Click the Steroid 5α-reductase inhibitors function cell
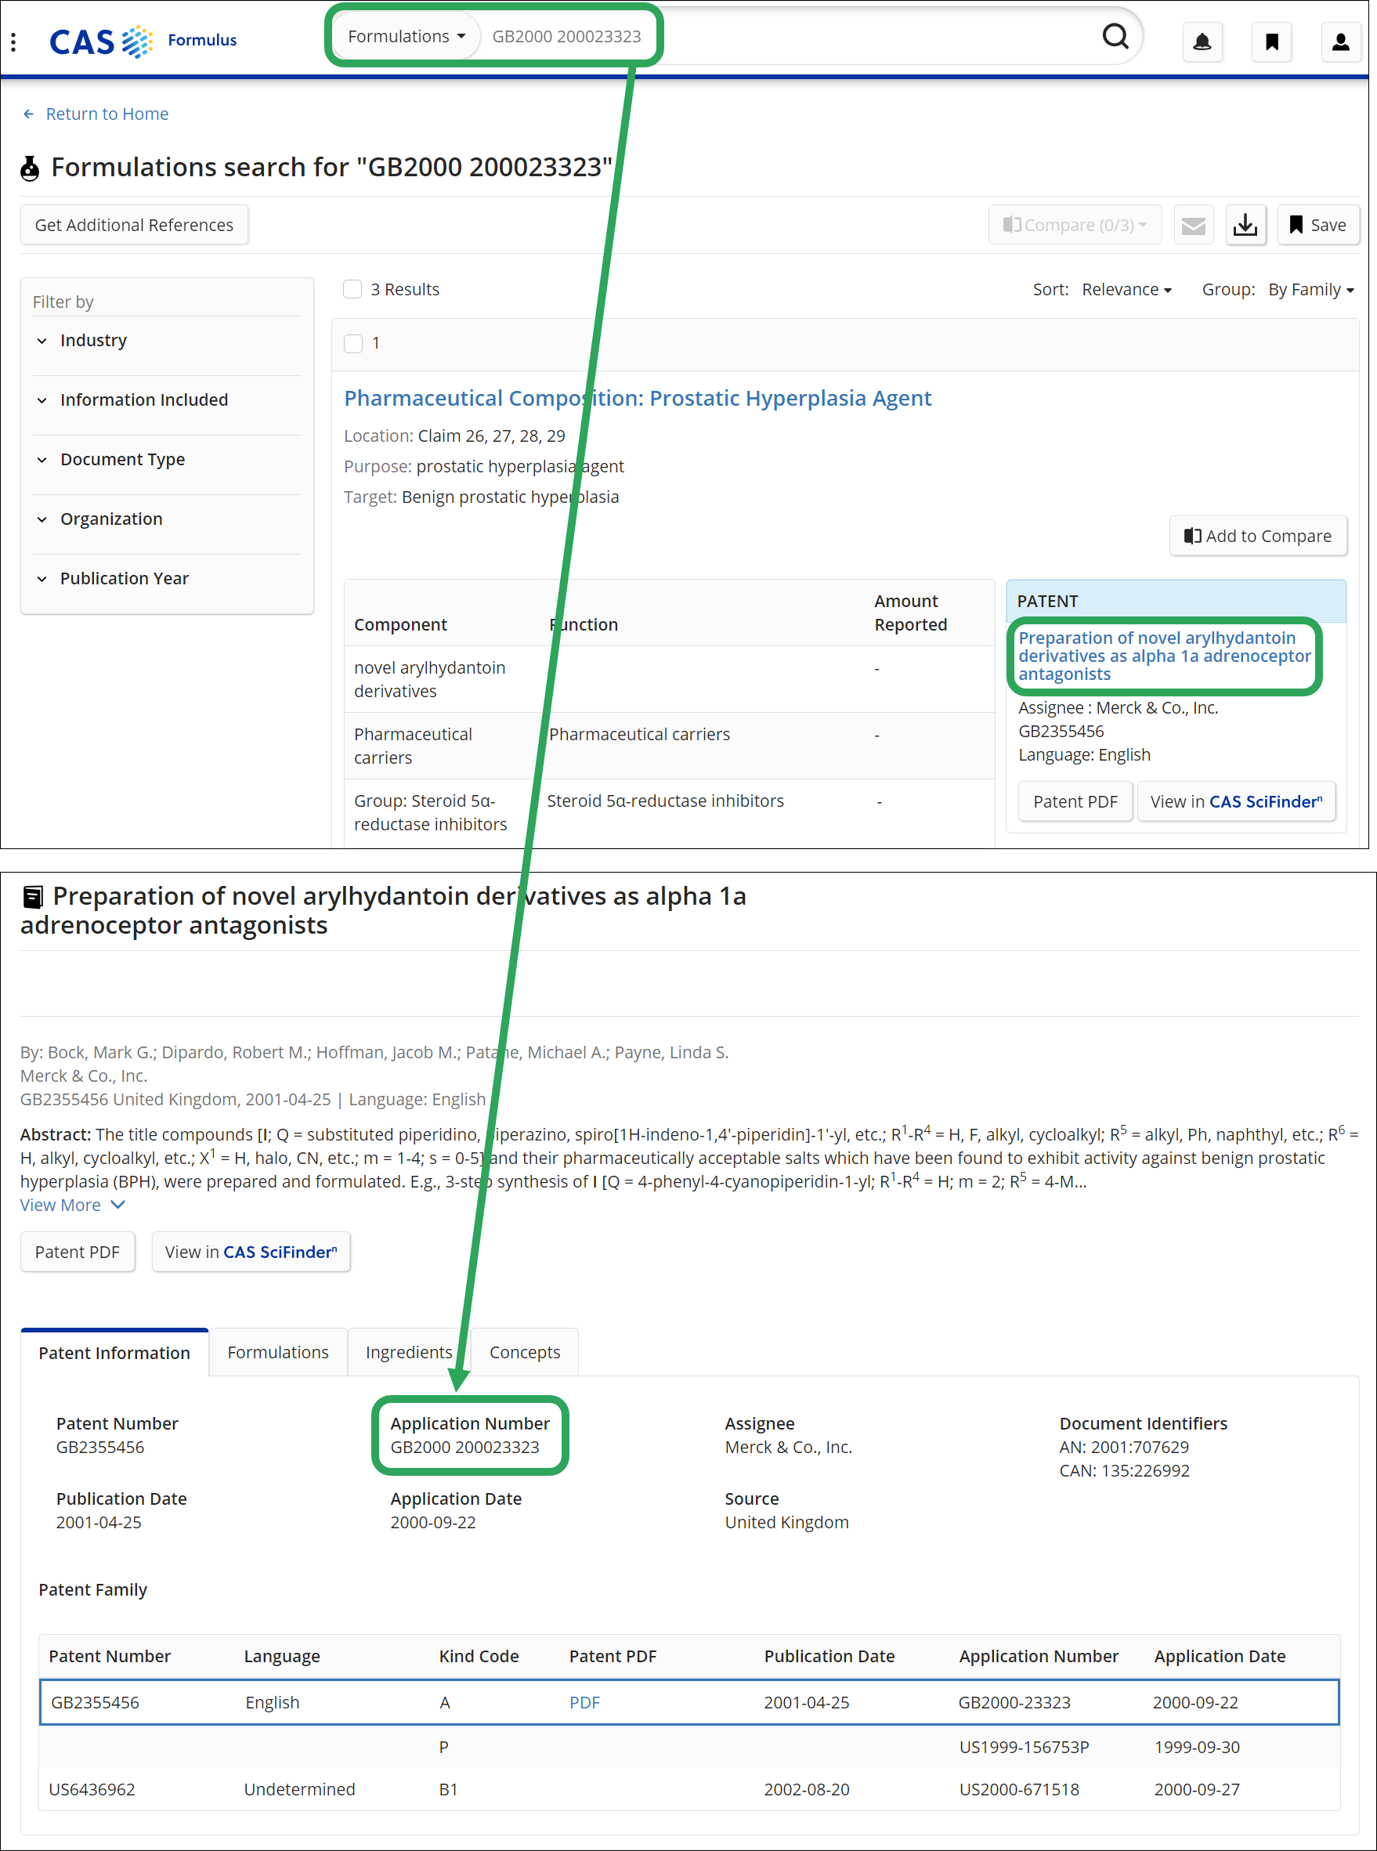Screen dimensions: 1377x1851 [665, 801]
